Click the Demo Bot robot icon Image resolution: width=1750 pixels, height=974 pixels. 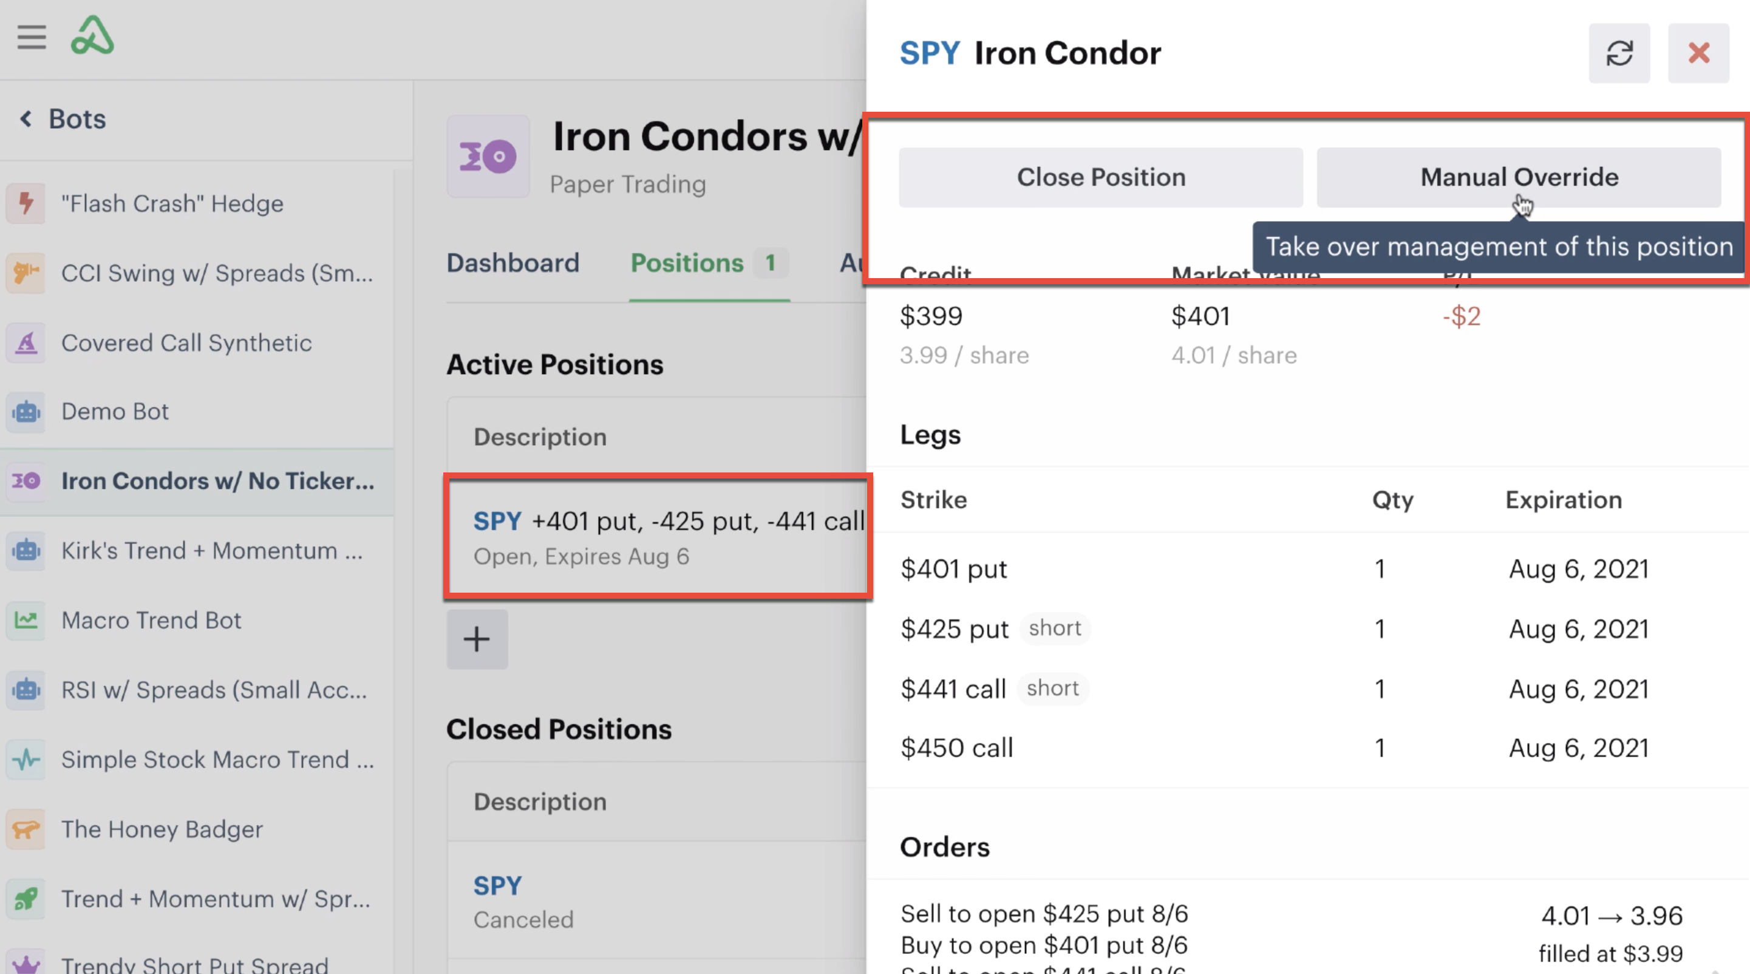pyautogui.click(x=26, y=412)
